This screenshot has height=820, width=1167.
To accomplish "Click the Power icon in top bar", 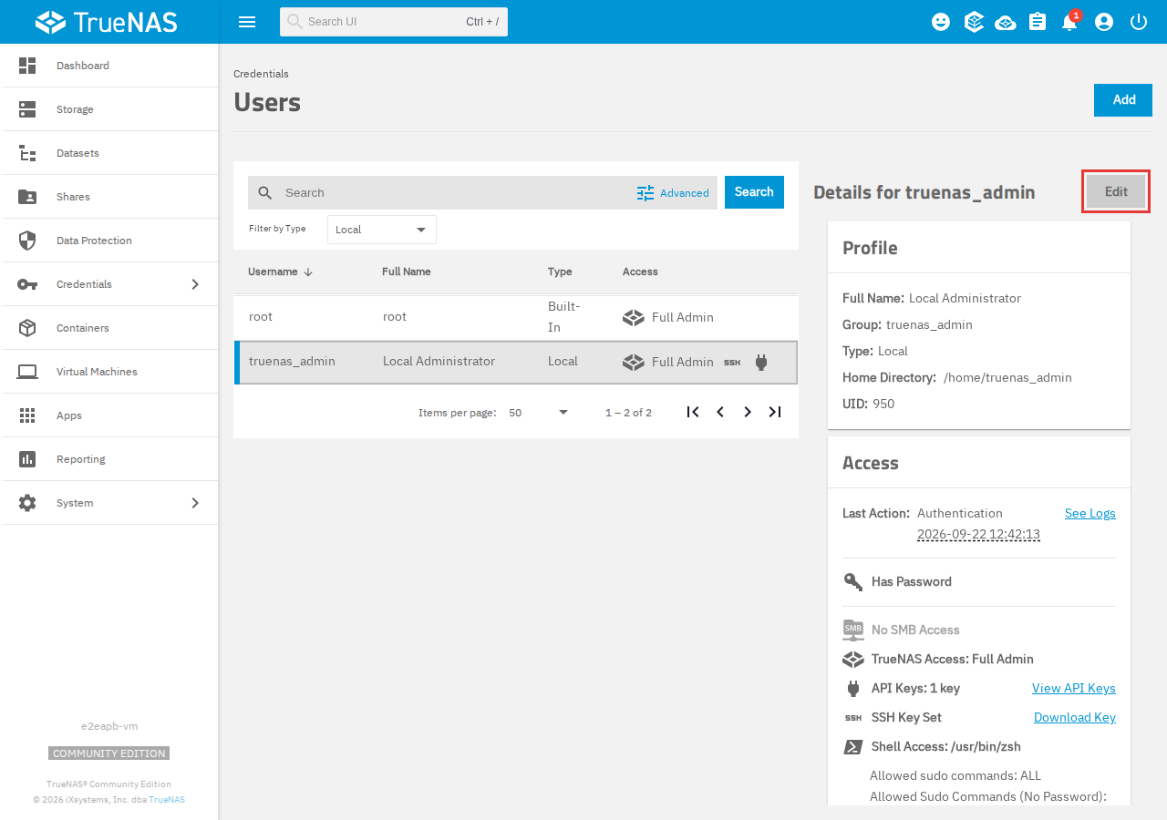I will point(1138,22).
